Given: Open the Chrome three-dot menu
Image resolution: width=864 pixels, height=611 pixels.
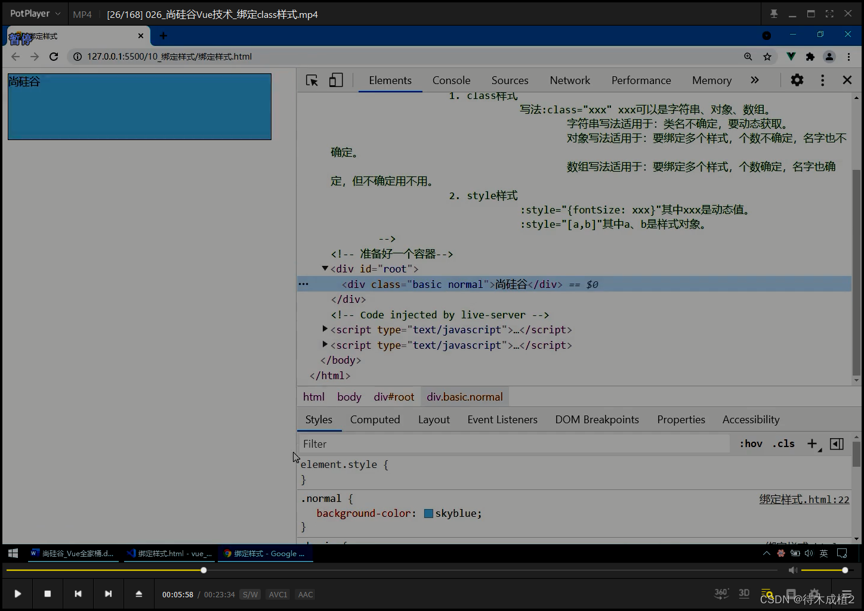Looking at the screenshot, I should pyautogui.click(x=848, y=57).
